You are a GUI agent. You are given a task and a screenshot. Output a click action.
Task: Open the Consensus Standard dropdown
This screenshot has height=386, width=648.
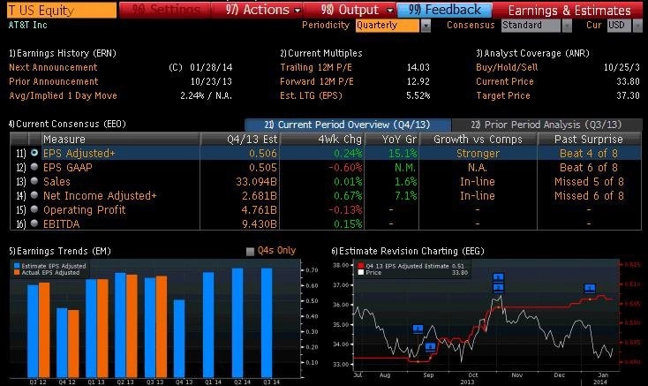pyautogui.click(x=531, y=26)
